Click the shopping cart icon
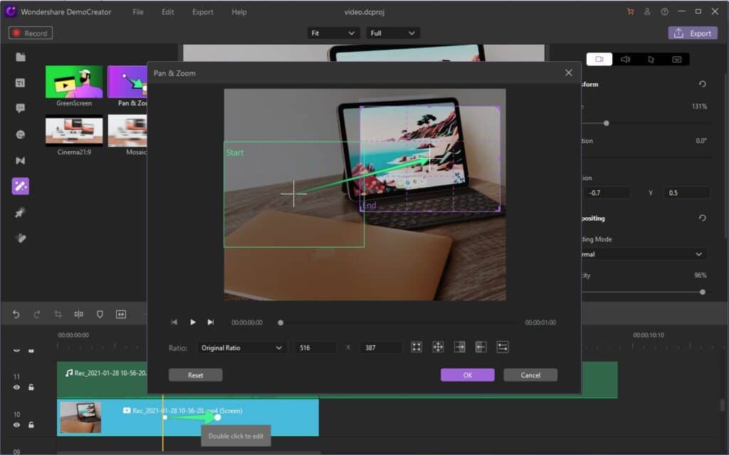 click(630, 12)
